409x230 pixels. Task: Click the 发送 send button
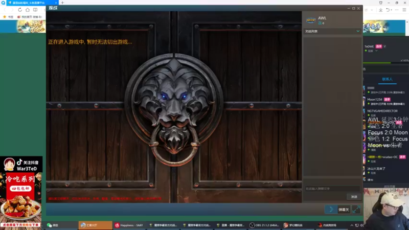[354, 197]
